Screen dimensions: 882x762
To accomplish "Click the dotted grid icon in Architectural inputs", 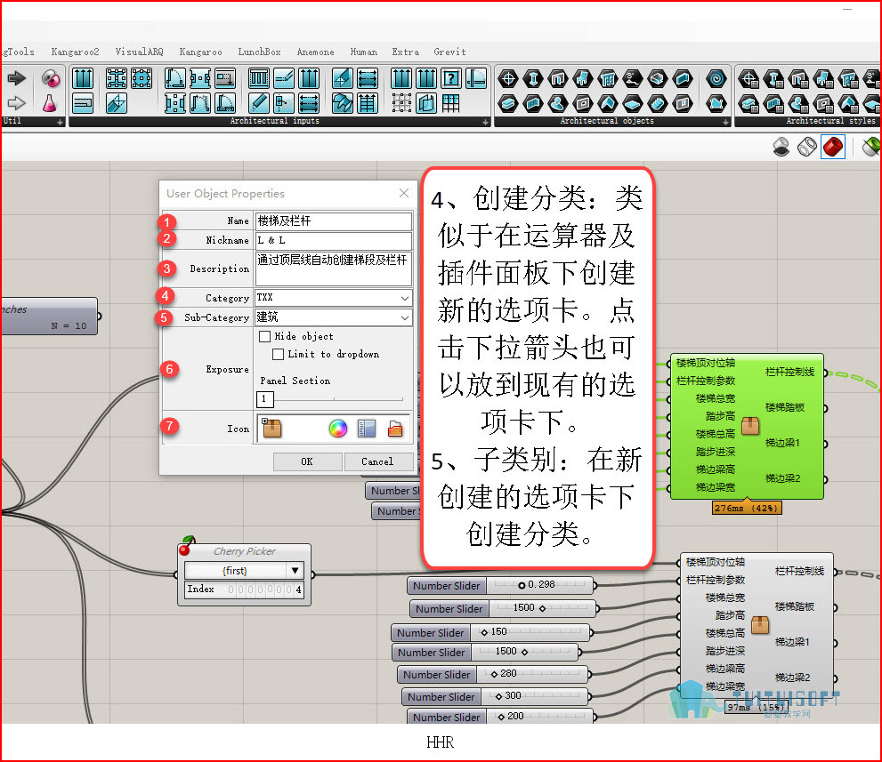I will pos(401,103).
